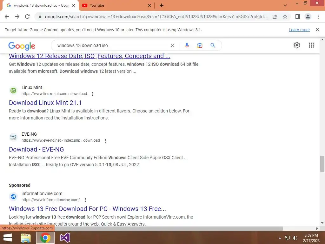
Task: Click the scroll right arrow
Action: [x=317, y=228]
